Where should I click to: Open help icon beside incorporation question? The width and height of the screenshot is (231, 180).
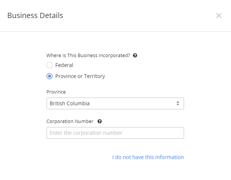[135, 56]
